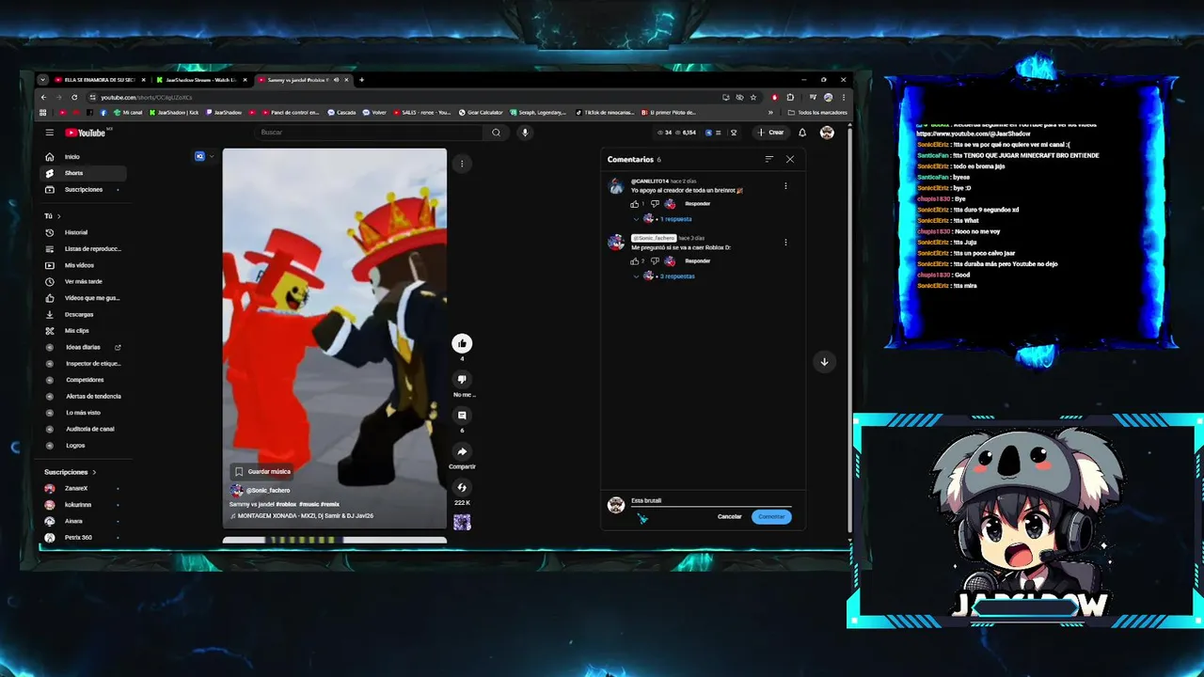
Task: Open the Short's three-dot options menu
Action: click(x=462, y=164)
